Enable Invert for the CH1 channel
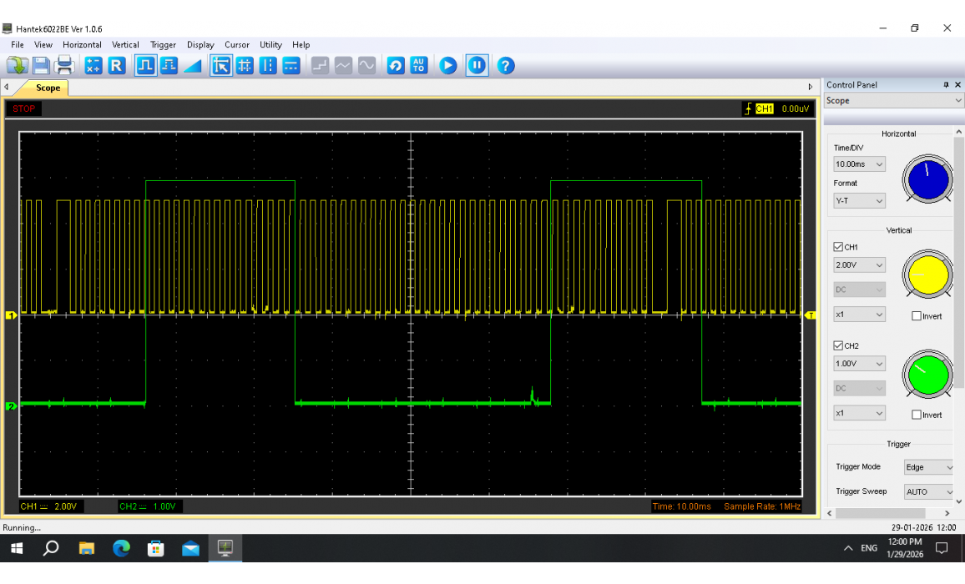Viewport: 965px width, 584px height. click(x=917, y=316)
